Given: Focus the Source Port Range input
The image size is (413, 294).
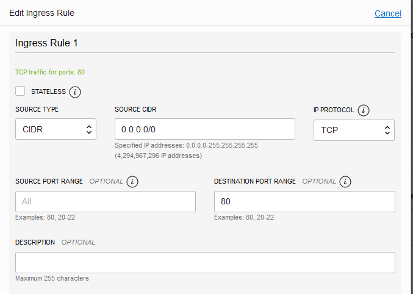Looking at the screenshot, I should (x=105, y=201).
